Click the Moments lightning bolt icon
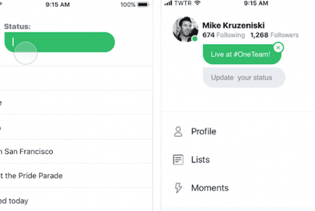The image size is (315, 211). point(178,188)
